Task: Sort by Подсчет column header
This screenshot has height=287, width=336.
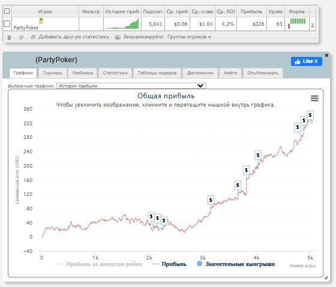Action: (x=152, y=11)
